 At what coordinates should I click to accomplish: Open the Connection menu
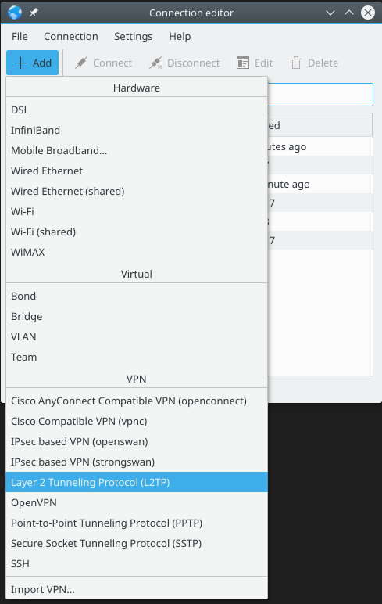pyautogui.click(x=71, y=36)
